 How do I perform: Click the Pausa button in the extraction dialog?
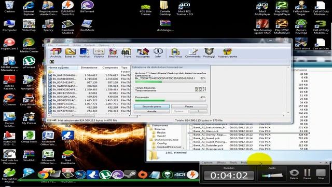pyautogui.click(x=189, y=106)
